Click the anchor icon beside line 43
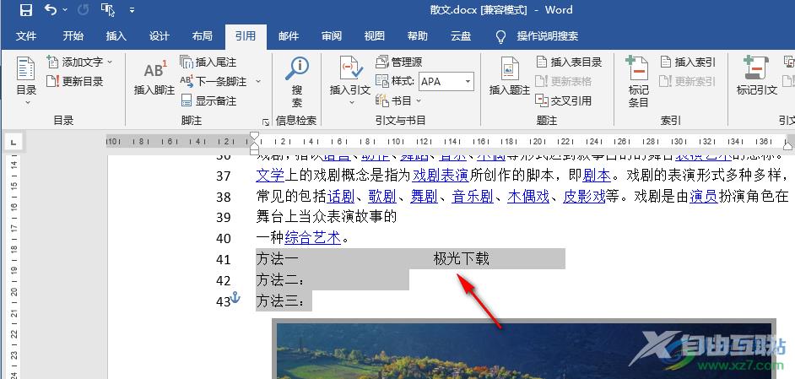Screen dimensions: 795x379 [x=235, y=298]
